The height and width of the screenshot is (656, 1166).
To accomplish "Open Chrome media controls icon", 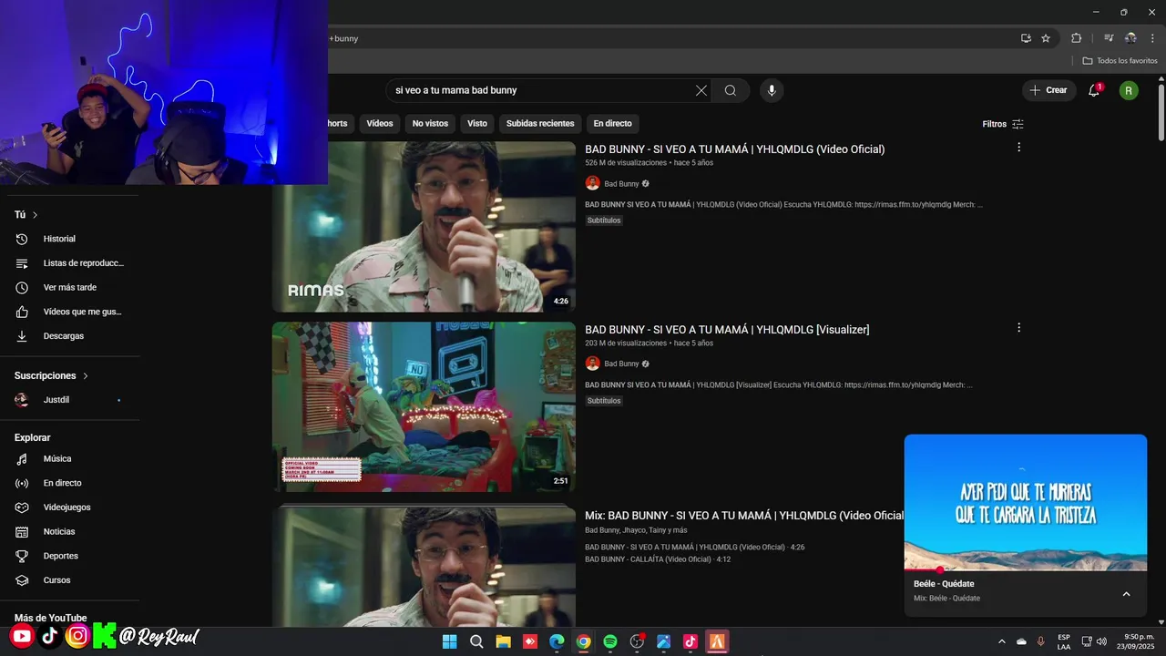I will 1109,38.
